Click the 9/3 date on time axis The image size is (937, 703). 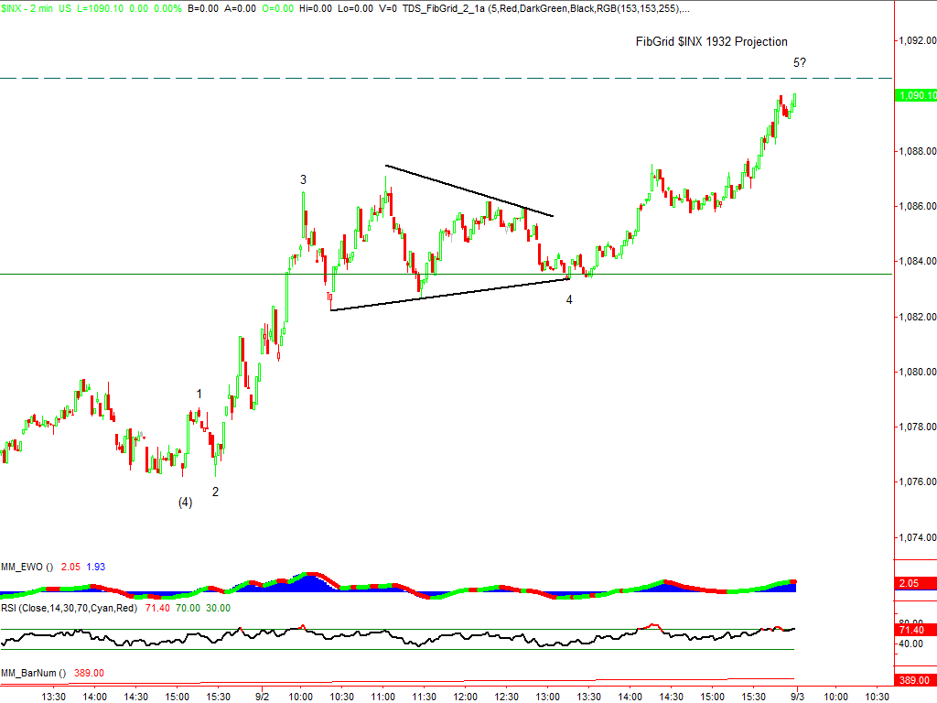(798, 696)
